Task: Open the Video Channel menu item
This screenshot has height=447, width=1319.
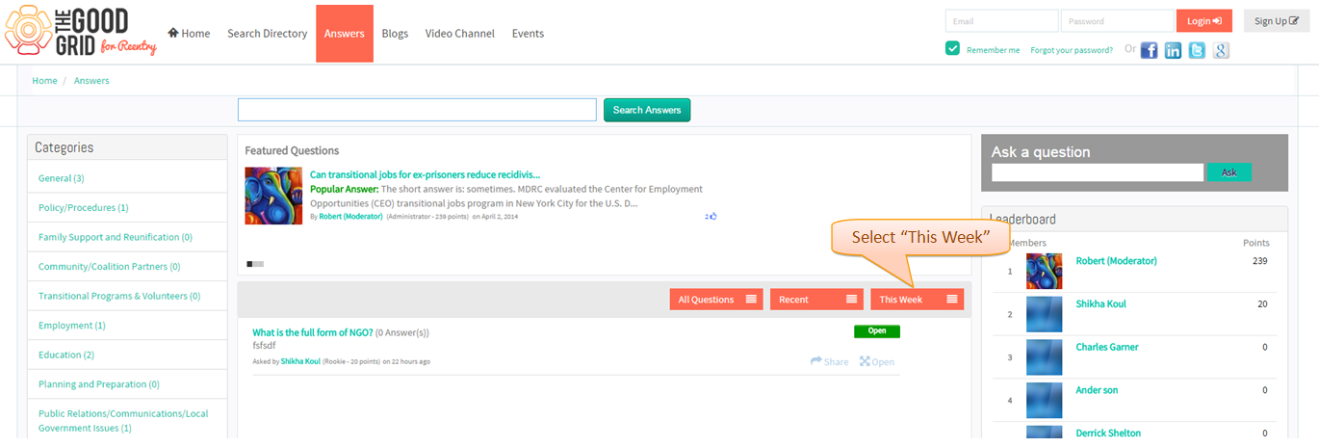Action: 460,33
